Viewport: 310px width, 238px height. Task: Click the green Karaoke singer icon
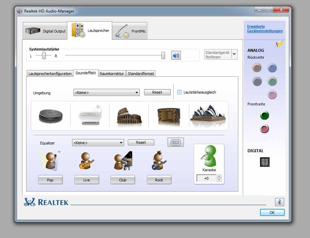coord(209,156)
